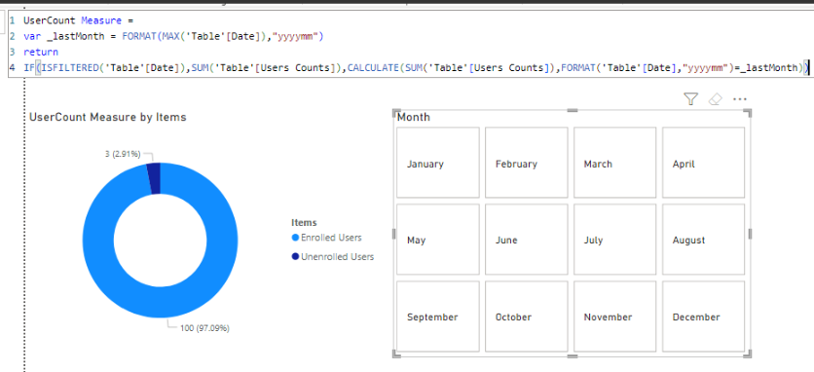This screenshot has width=814, height=372.
Task: Click the dark blue Unenrolled donut slice
Action: click(x=154, y=178)
